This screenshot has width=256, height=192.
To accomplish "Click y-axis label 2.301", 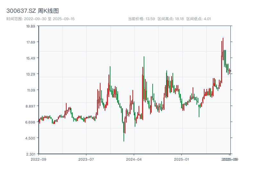I will (30, 154).
